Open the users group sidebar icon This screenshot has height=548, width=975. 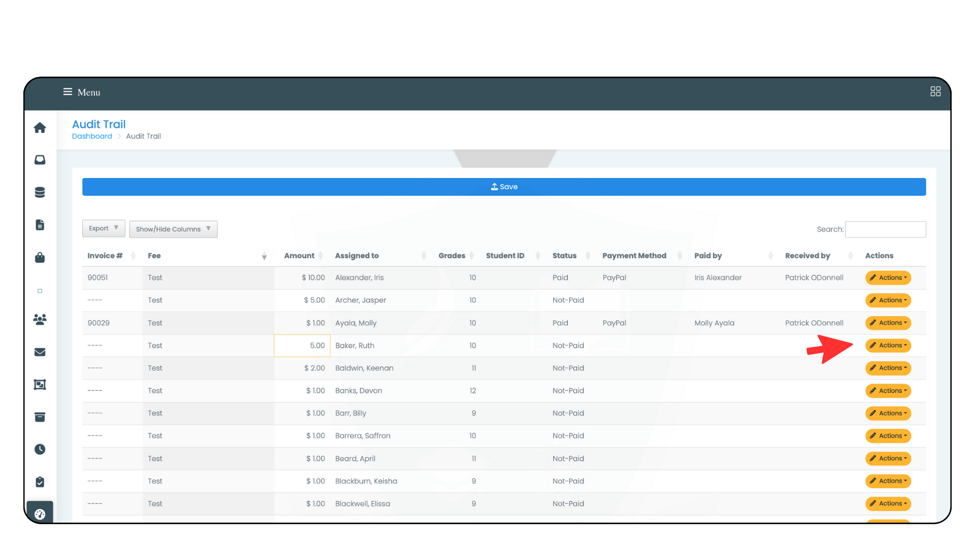(40, 319)
